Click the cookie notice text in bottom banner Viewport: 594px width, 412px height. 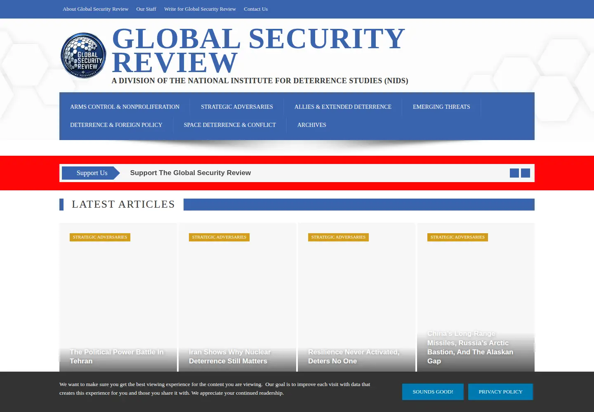pos(215,389)
